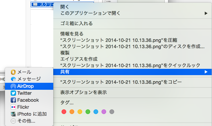Image resolution: width=212 pixels, height=126 pixels.
Task: Share the file via Flickr
Action: [29, 107]
